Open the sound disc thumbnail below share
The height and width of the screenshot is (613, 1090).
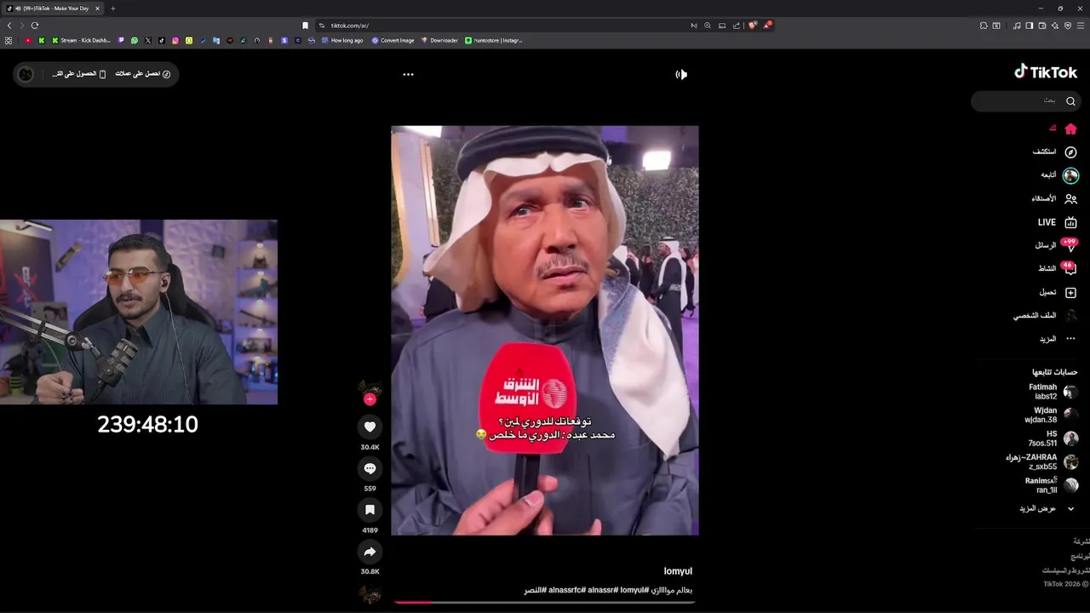tap(370, 594)
